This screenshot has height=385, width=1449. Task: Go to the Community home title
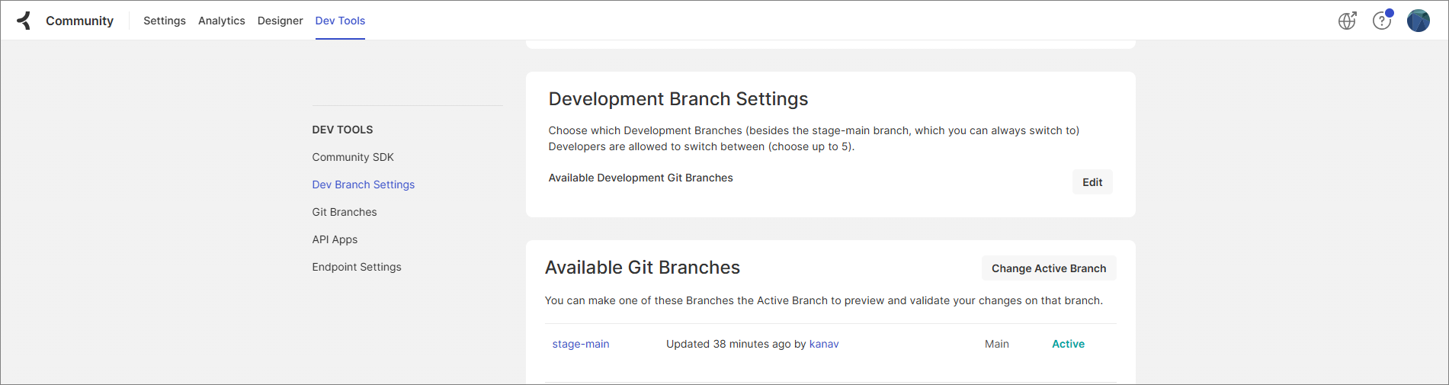(x=79, y=21)
